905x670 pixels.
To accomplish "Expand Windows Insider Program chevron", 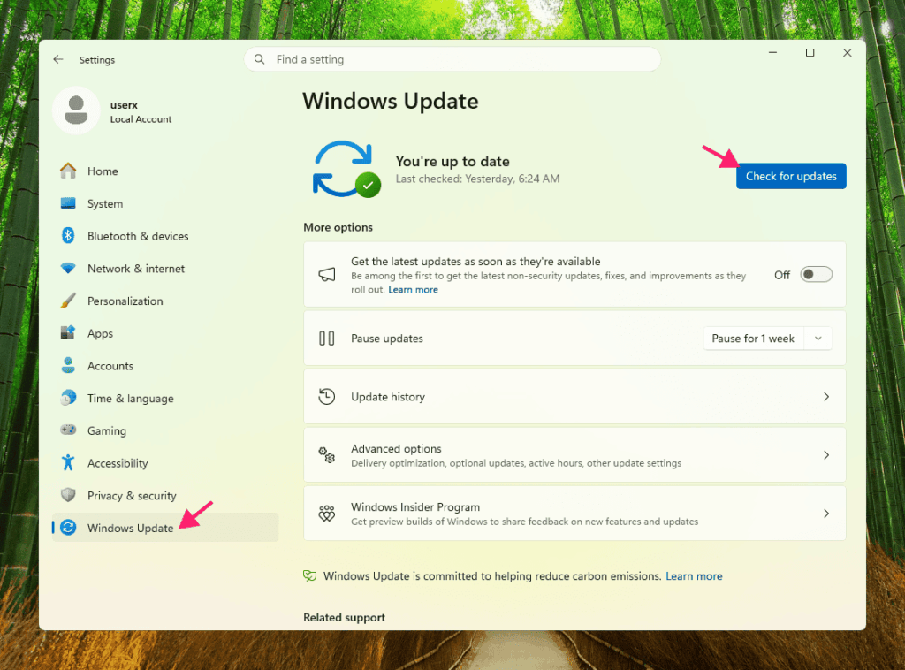I will point(826,513).
